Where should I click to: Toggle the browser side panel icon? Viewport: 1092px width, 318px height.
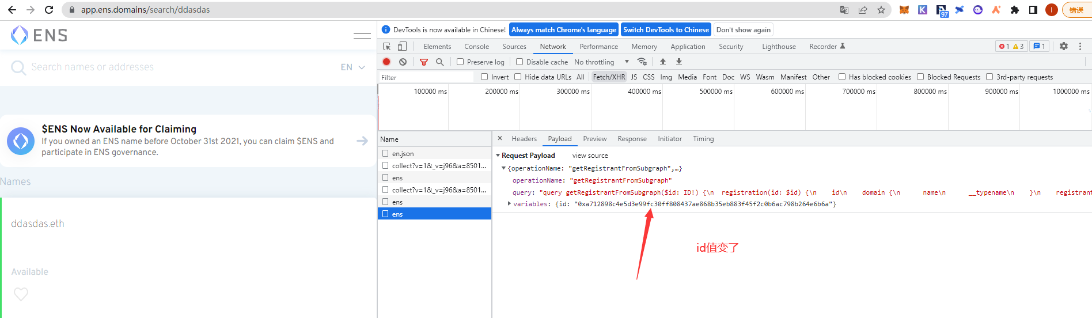1033,10
